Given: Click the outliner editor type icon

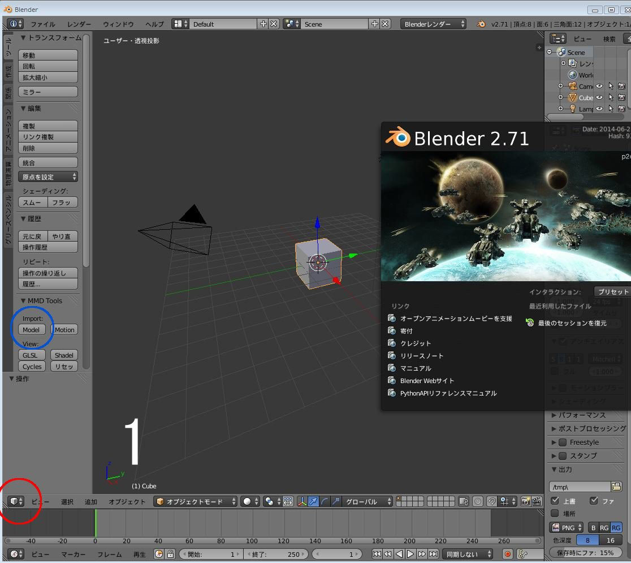Looking at the screenshot, I should pos(559,38).
